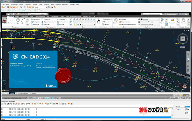192x121 pixels.
Task: Open the layer state dropdown Несохраненное состояние листа
Action: coord(84,22)
